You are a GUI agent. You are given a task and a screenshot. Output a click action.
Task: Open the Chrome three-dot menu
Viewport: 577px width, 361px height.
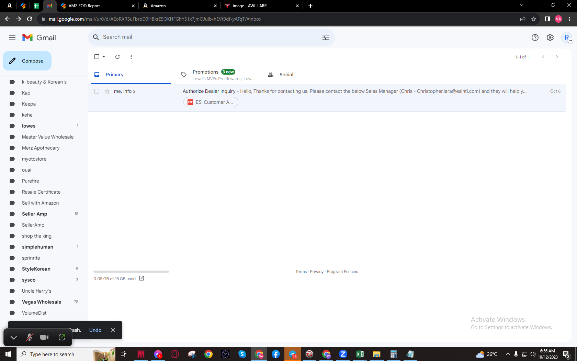click(570, 19)
